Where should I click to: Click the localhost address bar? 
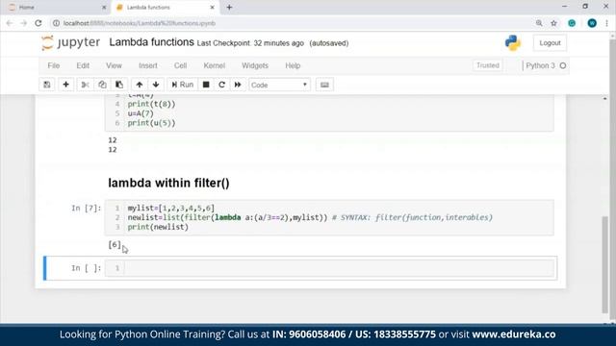tap(291, 23)
